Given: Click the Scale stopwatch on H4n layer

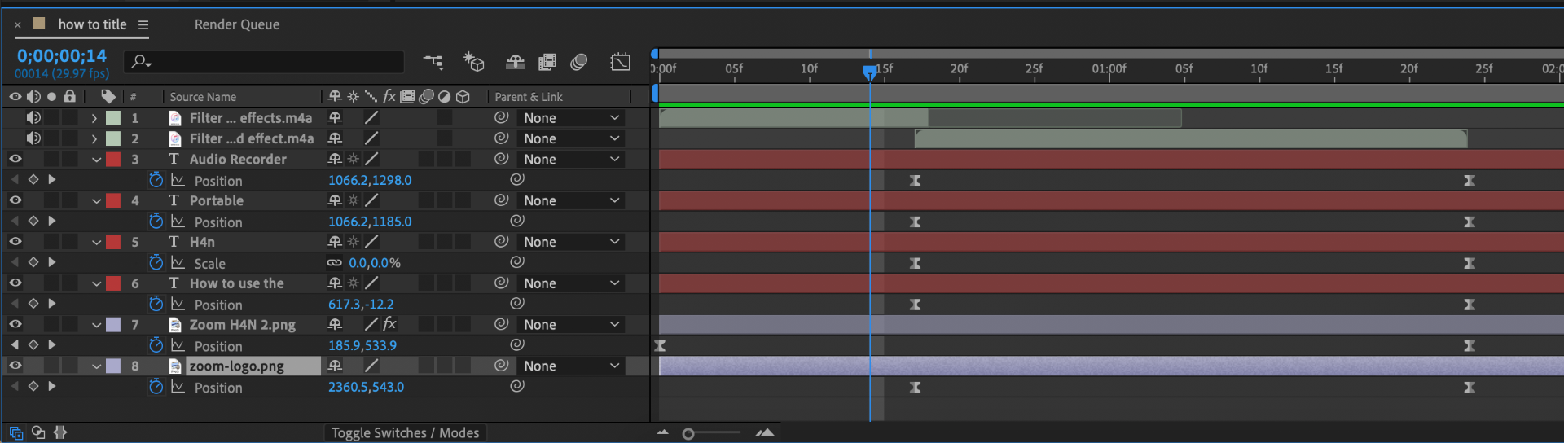Looking at the screenshot, I should [156, 262].
